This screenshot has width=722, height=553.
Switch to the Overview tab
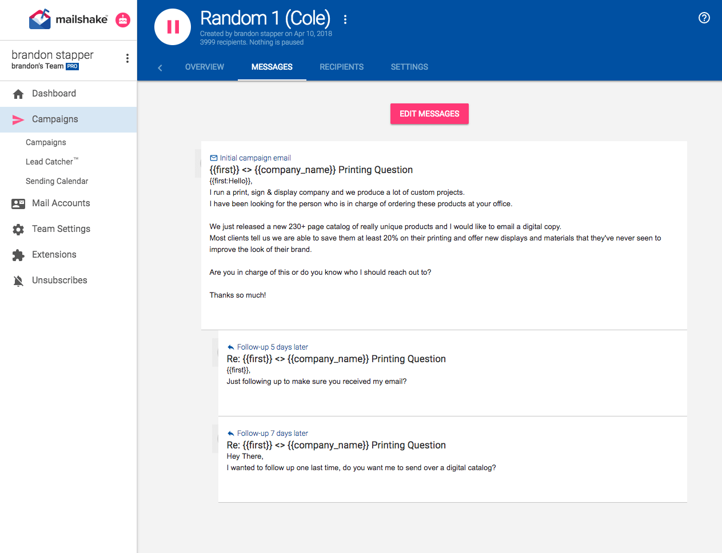click(205, 67)
